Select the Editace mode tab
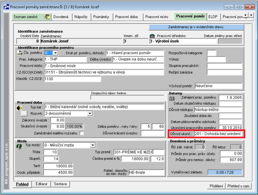The image size is (258, 195). (41, 184)
